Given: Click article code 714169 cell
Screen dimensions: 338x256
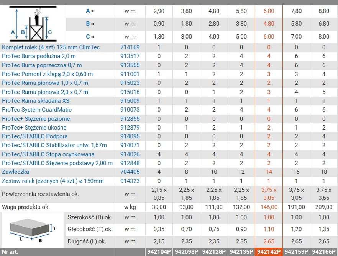Looking at the screenshot, I should click(130, 47).
